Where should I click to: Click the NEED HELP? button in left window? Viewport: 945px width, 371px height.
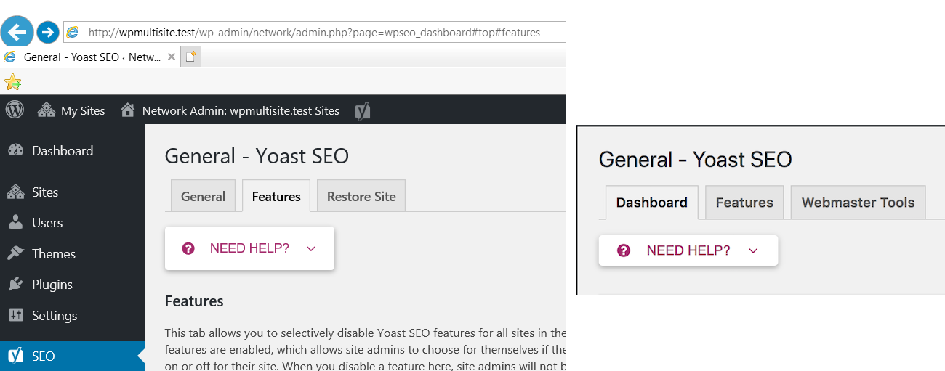249,248
